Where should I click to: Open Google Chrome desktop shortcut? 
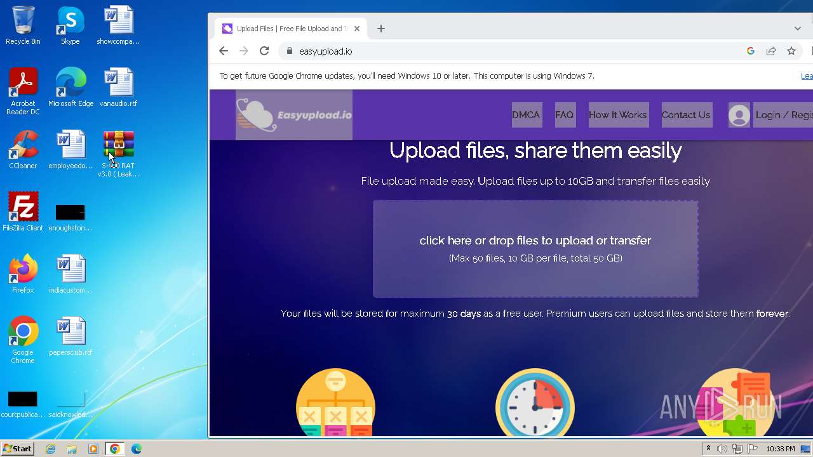point(23,340)
